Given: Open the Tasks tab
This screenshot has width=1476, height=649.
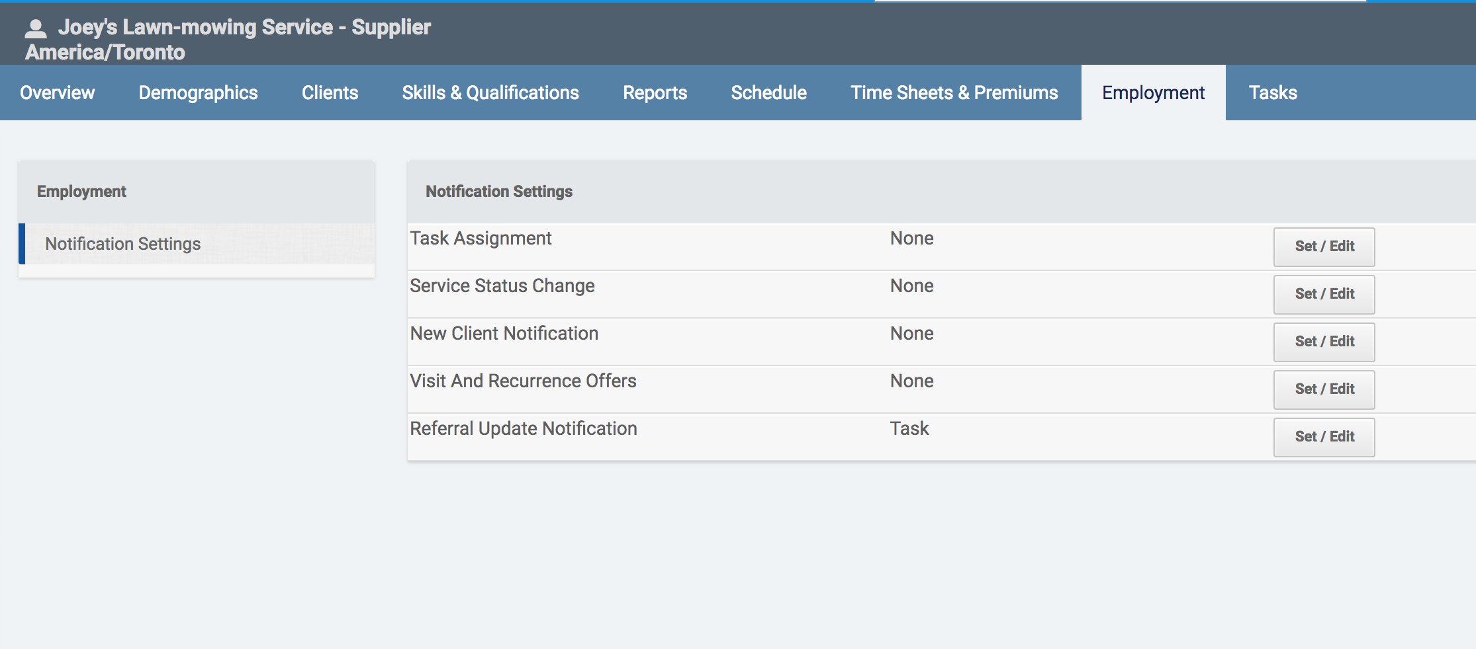Looking at the screenshot, I should (1272, 93).
